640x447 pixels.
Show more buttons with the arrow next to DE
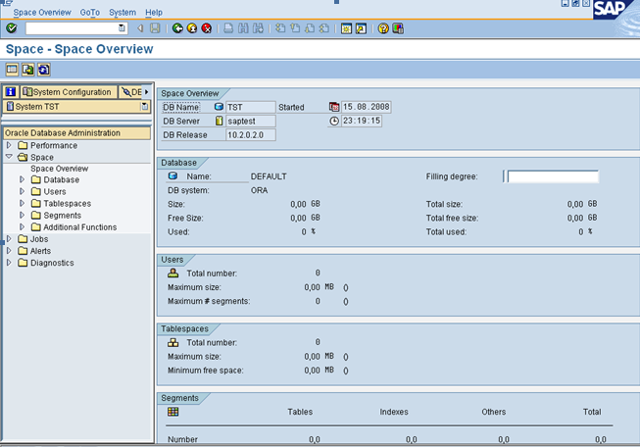pos(147,92)
